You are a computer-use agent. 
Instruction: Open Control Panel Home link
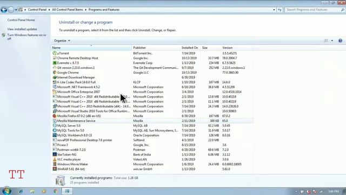pos(21,20)
